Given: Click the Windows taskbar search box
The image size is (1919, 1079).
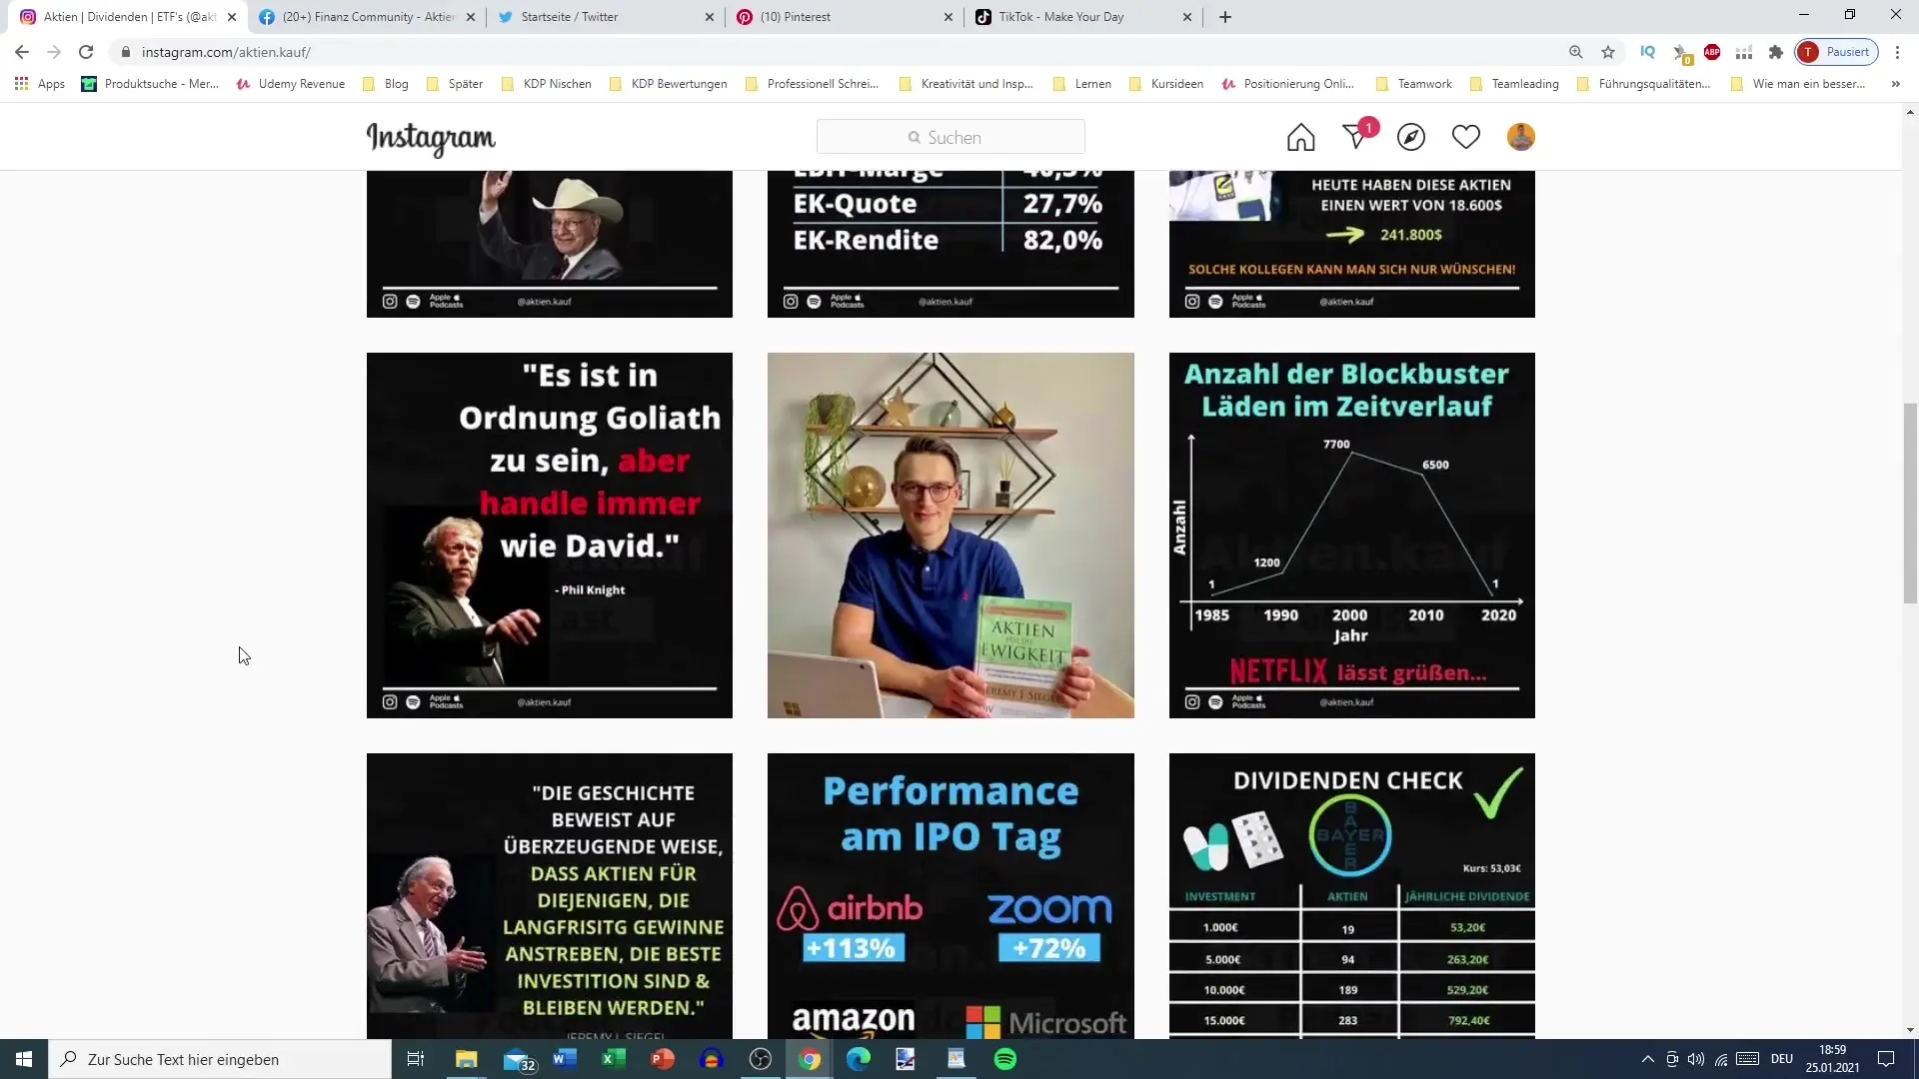Looking at the screenshot, I should pos(220,1059).
